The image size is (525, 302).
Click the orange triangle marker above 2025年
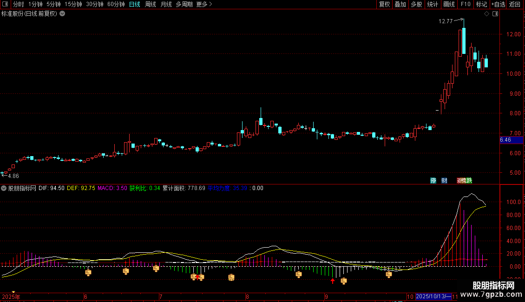(x=13, y=292)
